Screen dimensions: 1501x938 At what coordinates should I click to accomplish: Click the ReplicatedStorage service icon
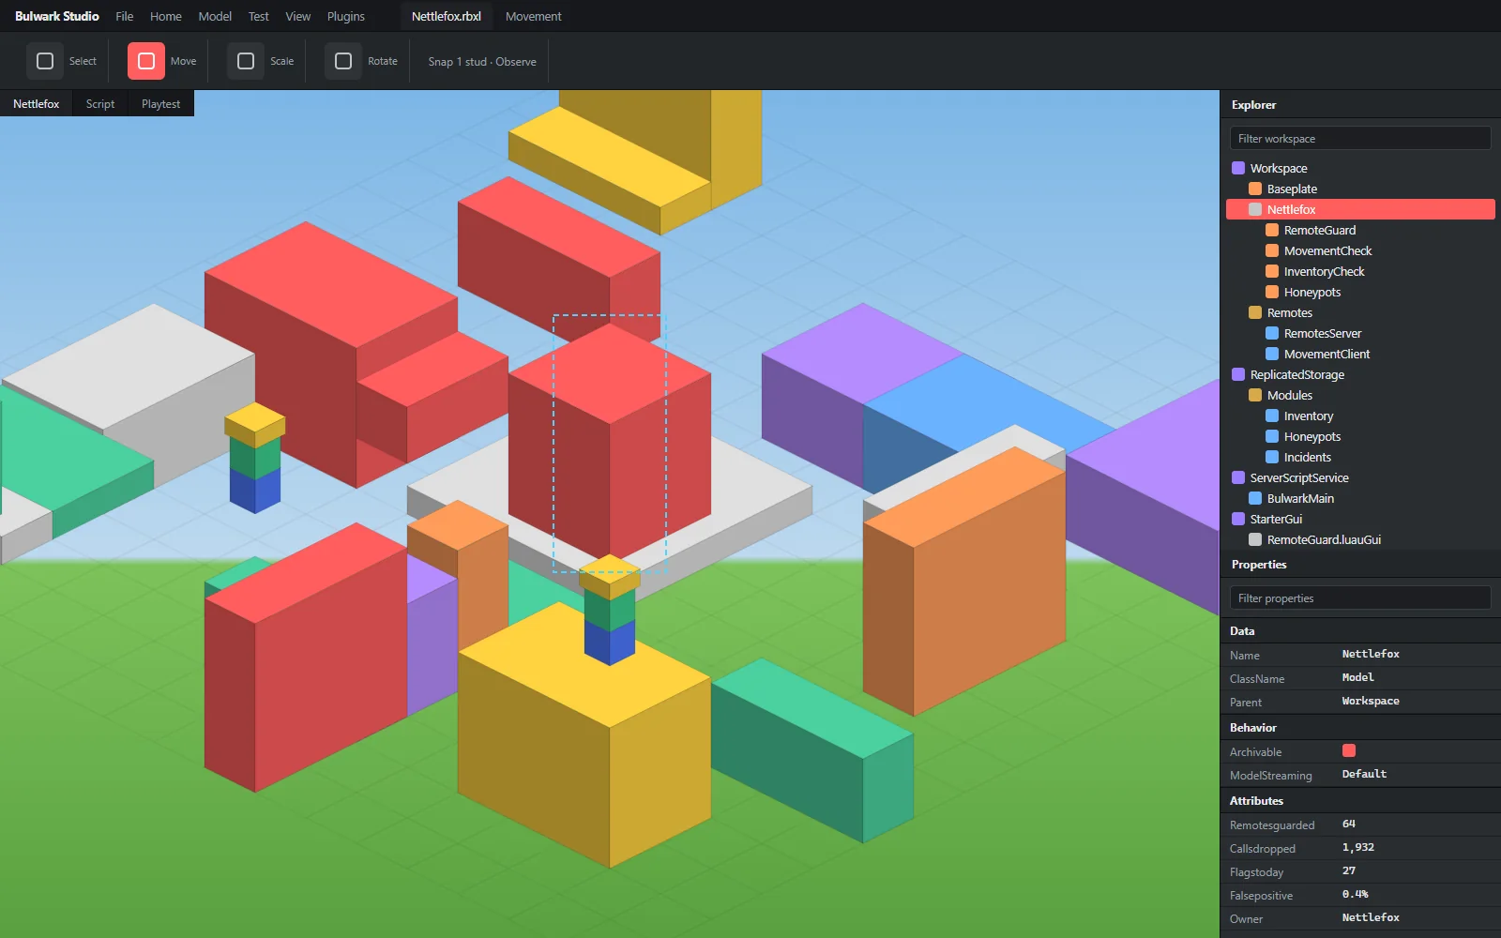pyautogui.click(x=1238, y=374)
